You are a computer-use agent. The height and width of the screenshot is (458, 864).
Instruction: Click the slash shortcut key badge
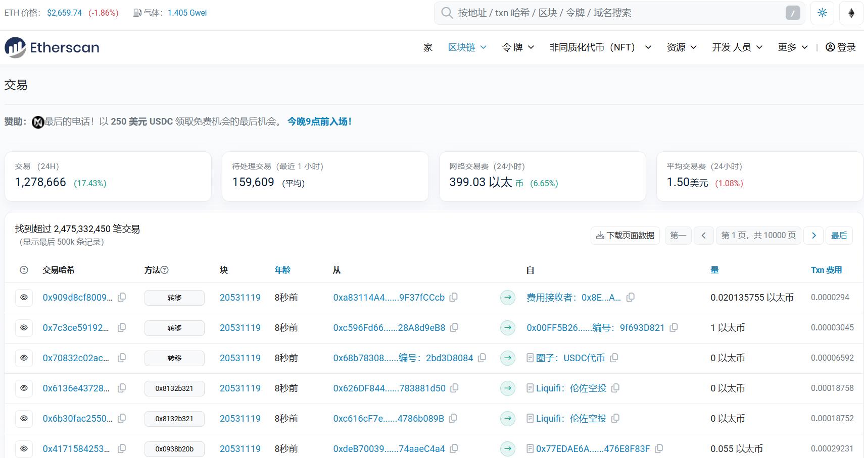point(793,13)
